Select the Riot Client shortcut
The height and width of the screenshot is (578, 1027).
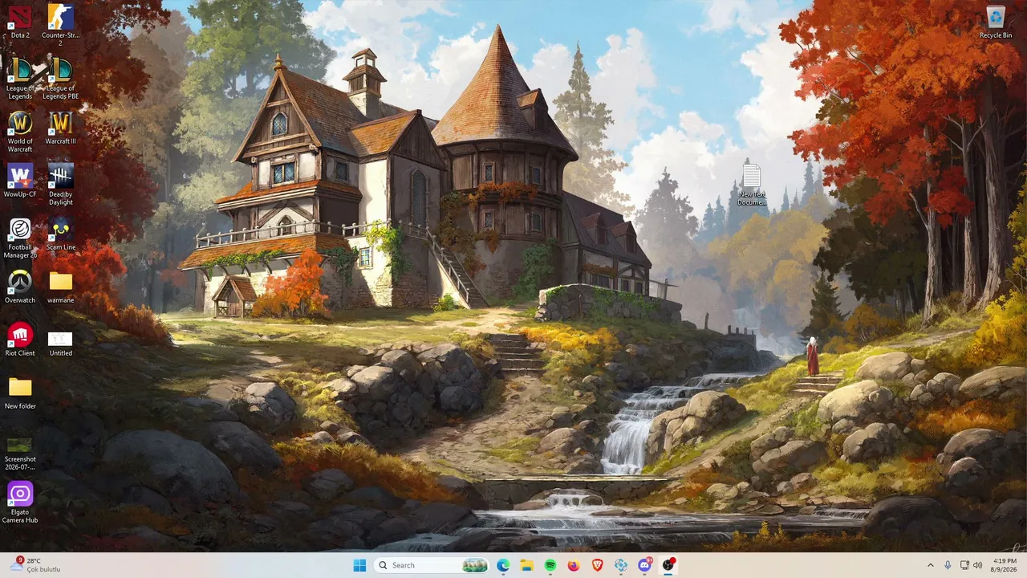tap(20, 340)
